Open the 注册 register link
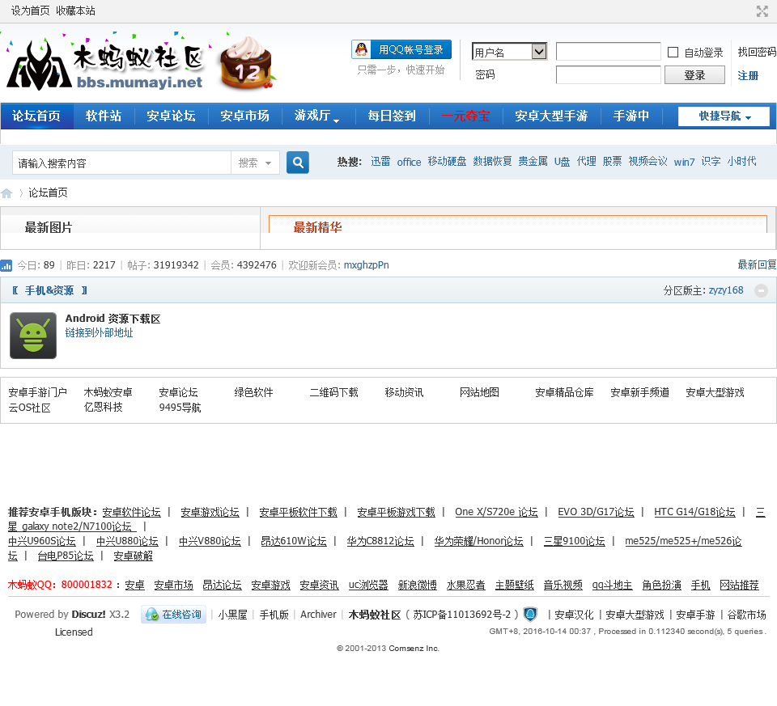The height and width of the screenshot is (706, 777). coord(748,75)
